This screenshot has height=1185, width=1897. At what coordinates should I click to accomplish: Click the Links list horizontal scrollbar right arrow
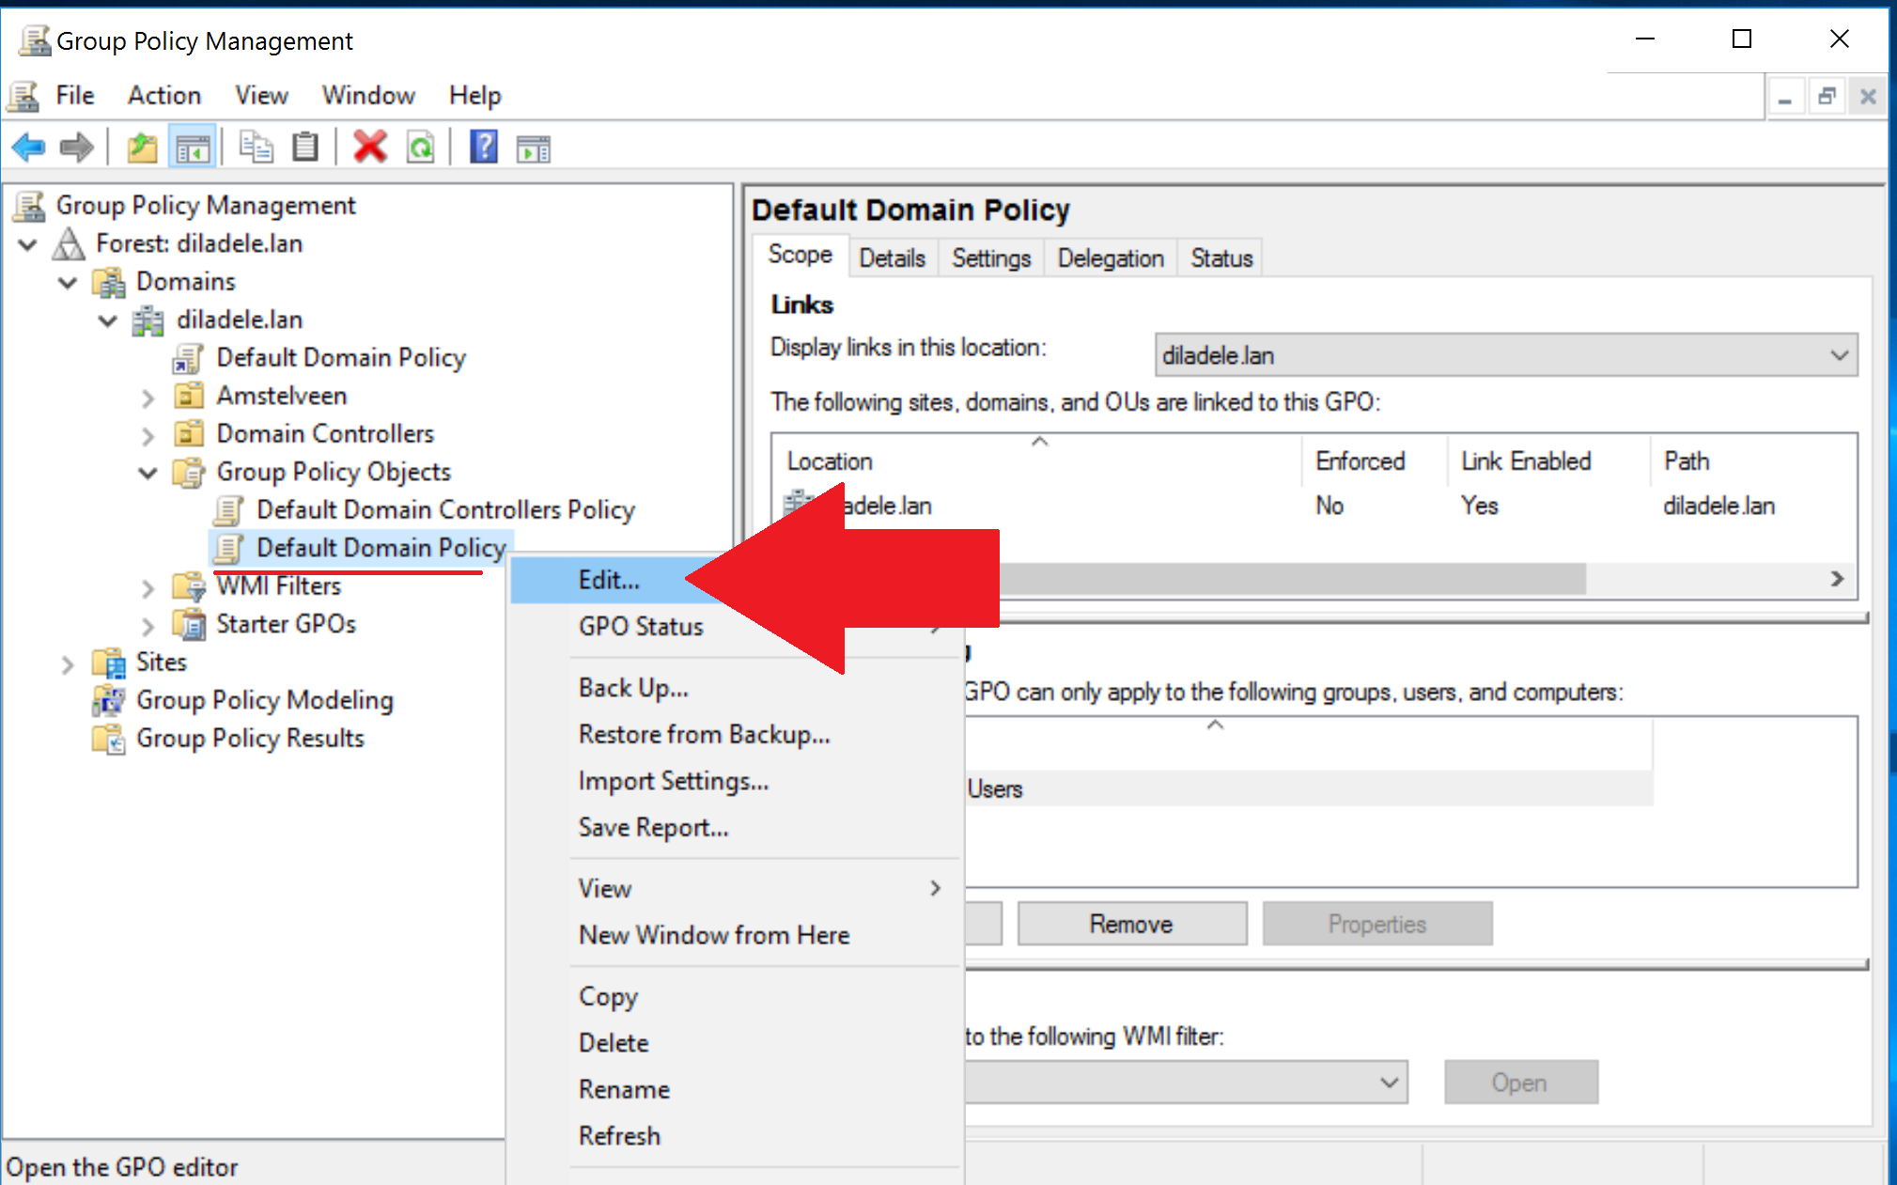(1836, 580)
